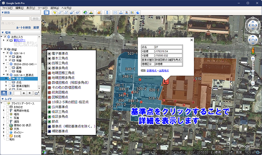This screenshot has height=155, width=262.
Task: Click the print toolbar icon
Action: click(x=121, y=12)
